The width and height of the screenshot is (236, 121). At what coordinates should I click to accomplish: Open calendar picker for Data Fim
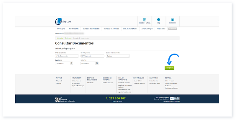point(97,63)
